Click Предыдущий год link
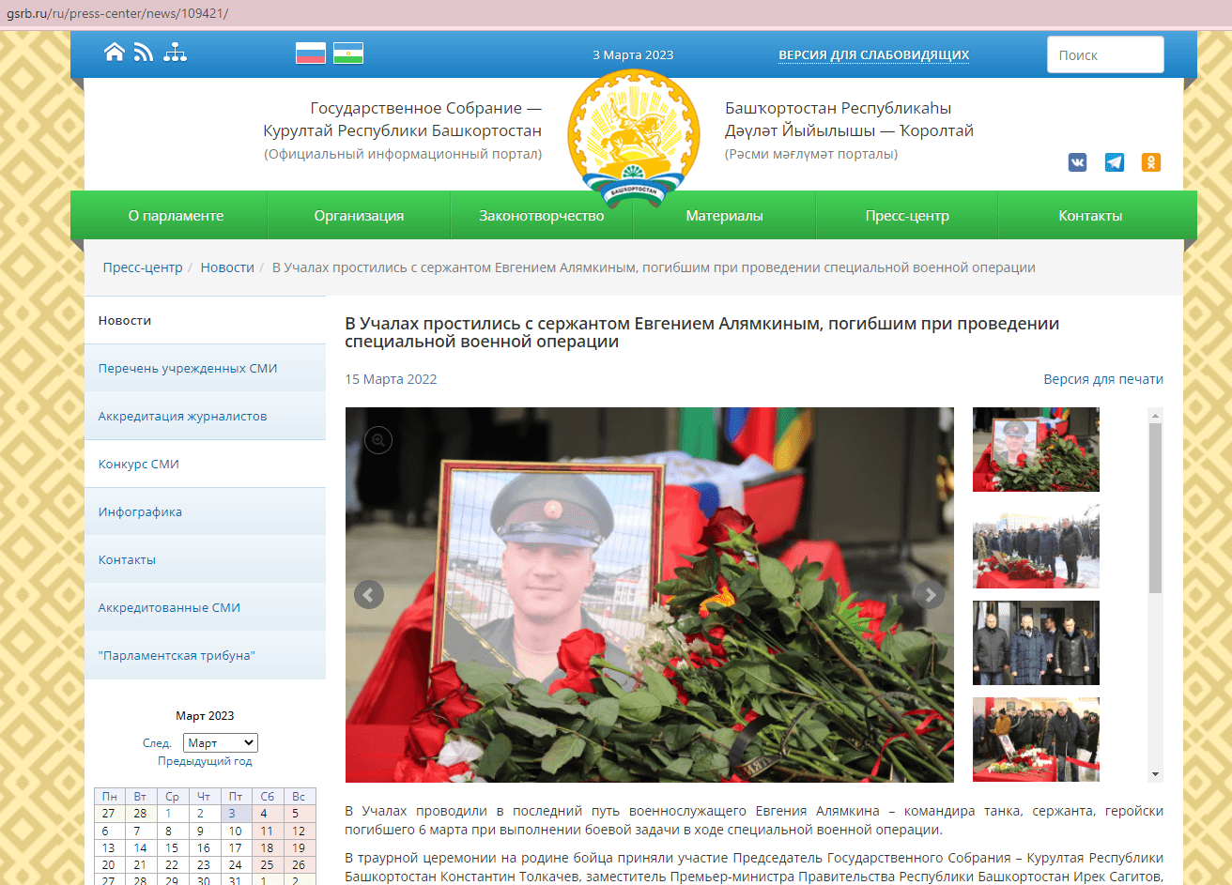 (x=205, y=761)
